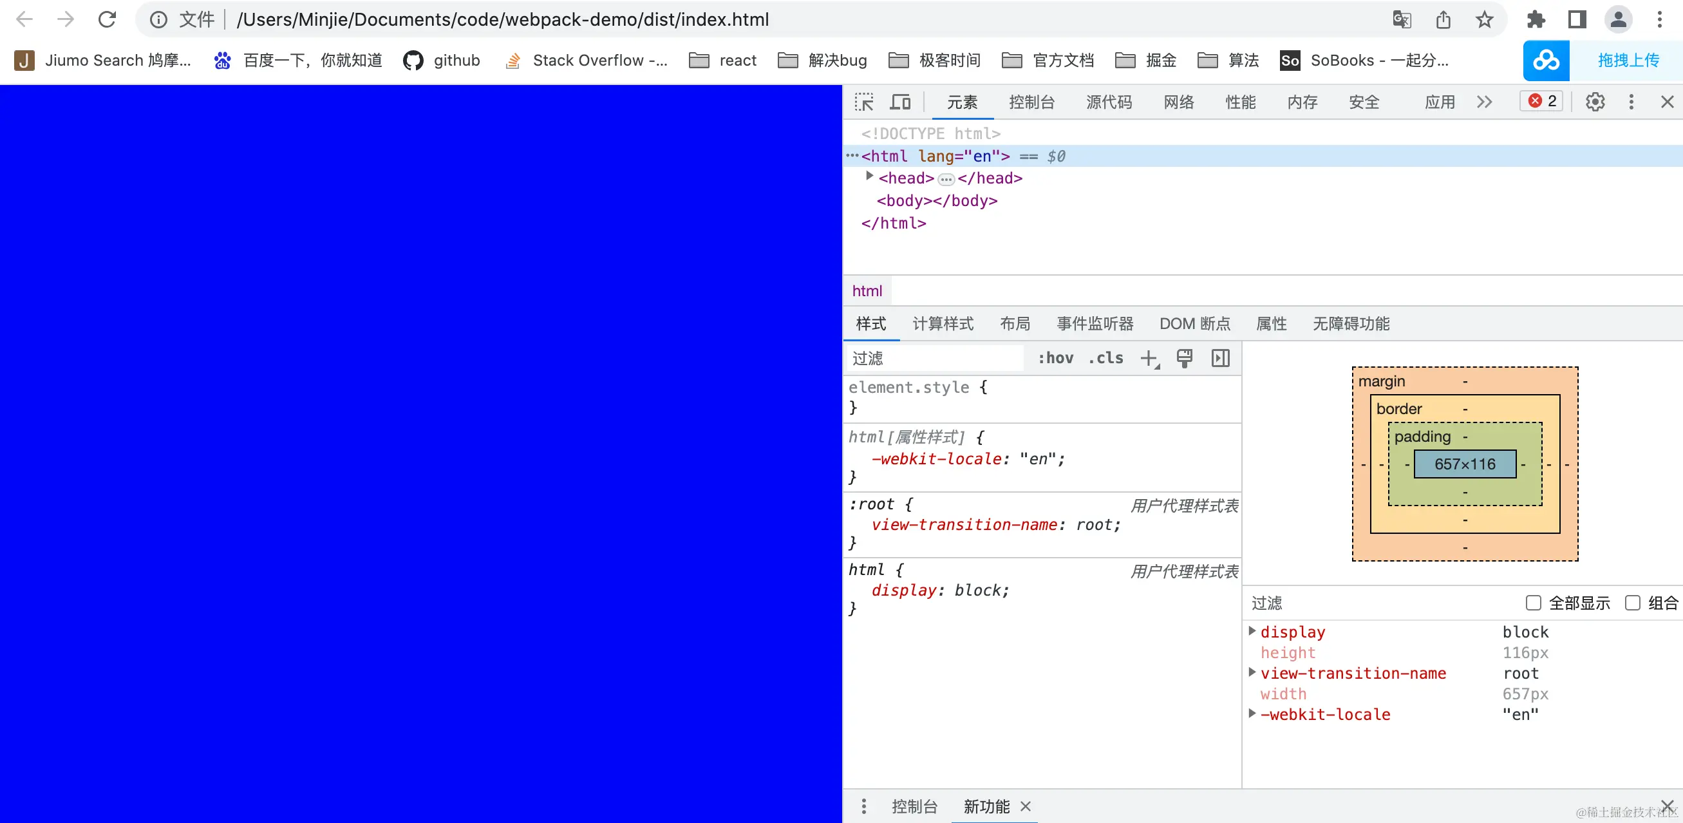The image size is (1683, 823).
Task: Open the rendering emulation paintbrush icon
Action: [1184, 358]
